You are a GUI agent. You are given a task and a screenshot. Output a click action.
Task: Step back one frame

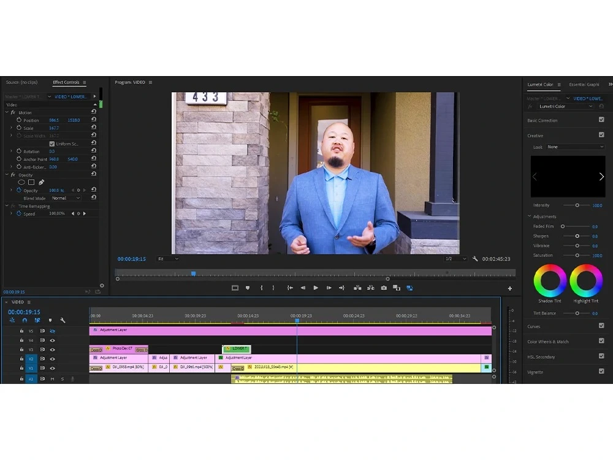(x=303, y=288)
